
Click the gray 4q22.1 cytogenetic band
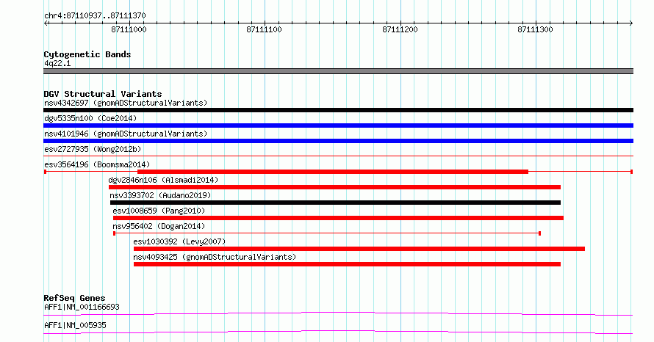pos(338,71)
